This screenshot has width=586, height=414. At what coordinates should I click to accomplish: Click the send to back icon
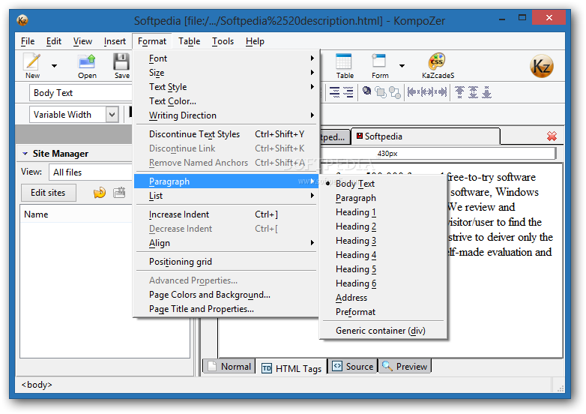point(395,92)
